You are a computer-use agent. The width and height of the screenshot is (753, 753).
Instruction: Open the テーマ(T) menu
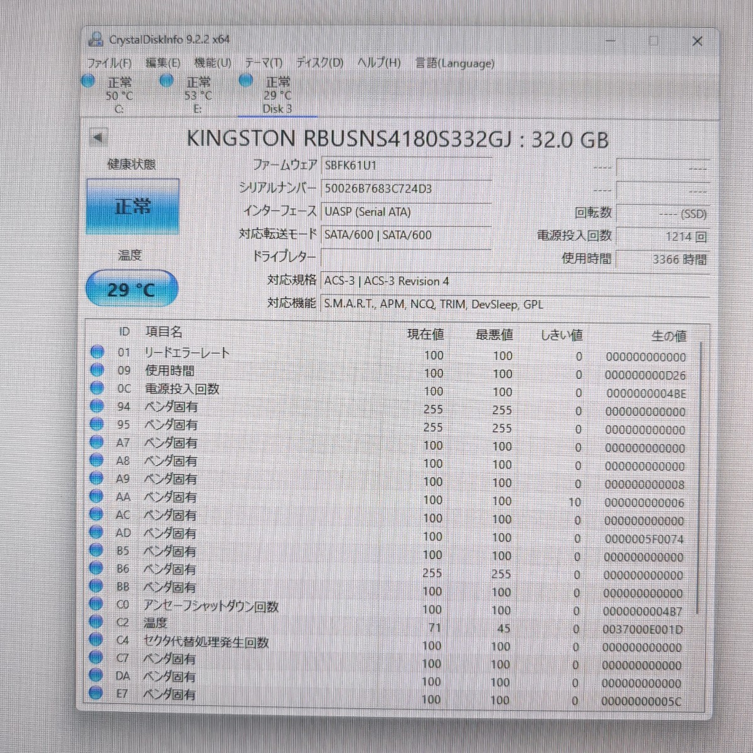point(264,63)
